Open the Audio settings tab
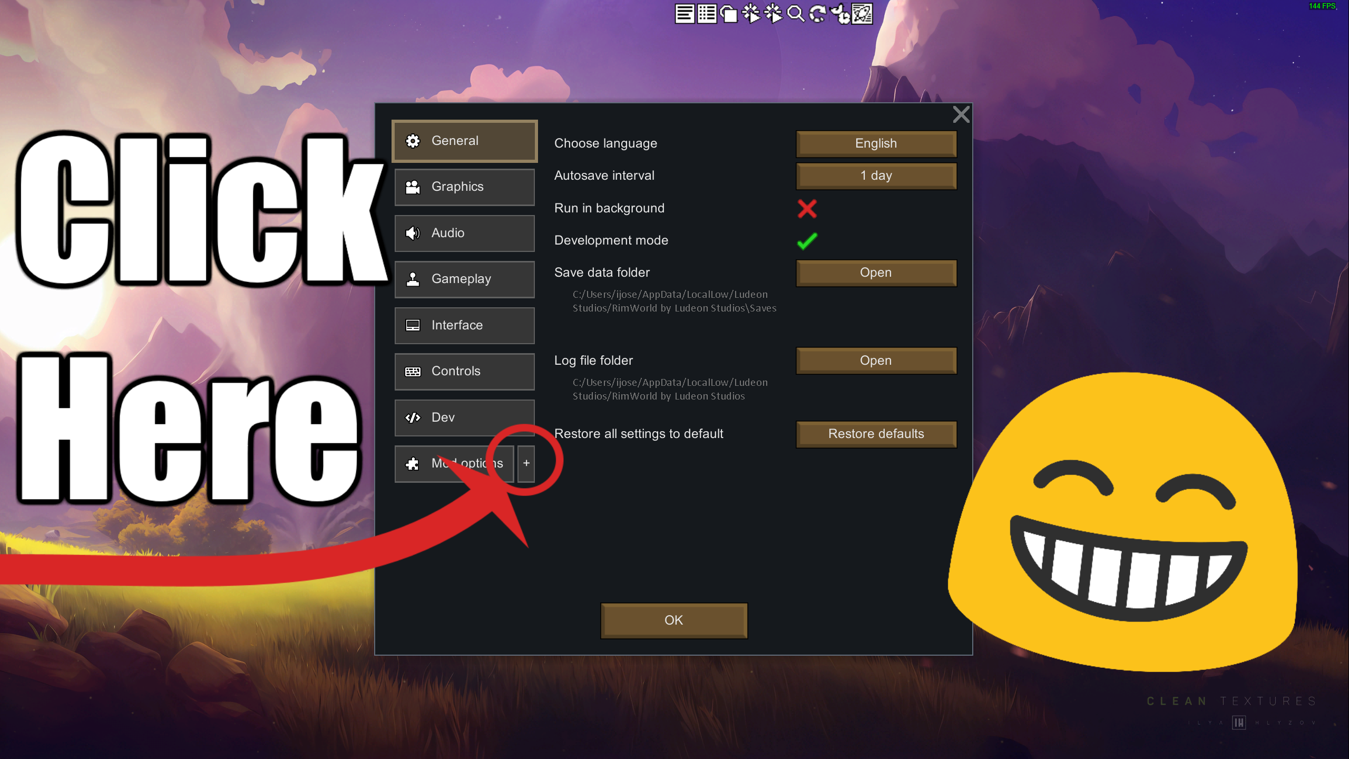This screenshot has width=1349, height=759. click(465, 233)
